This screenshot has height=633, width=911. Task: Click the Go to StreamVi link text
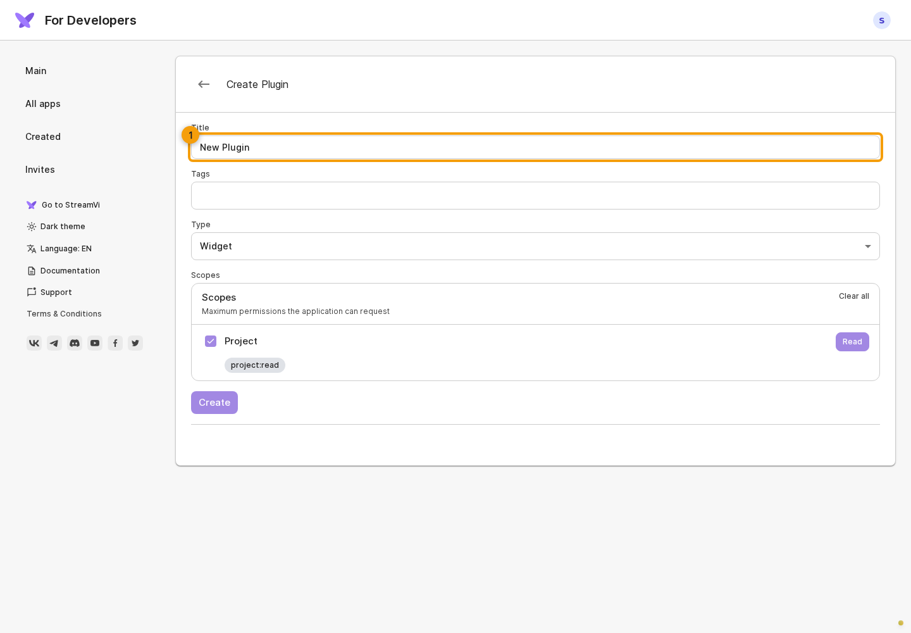click(x=71, y=205)
